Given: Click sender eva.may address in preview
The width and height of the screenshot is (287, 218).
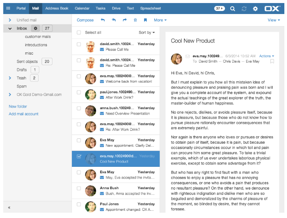Looking at the screenshot, I should (x=208, y=56).
